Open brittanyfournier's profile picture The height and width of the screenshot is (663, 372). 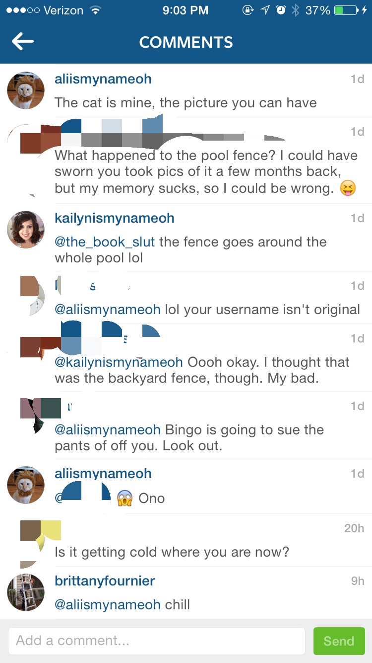26,592
